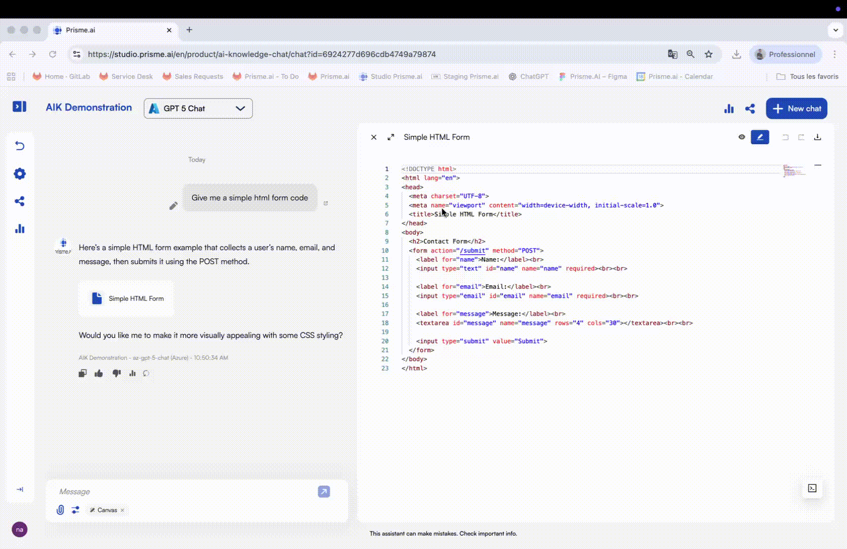Bookmark this page with star
This screenshot has width=847, height=549.
pyautogui.click(x=709, y=54)
